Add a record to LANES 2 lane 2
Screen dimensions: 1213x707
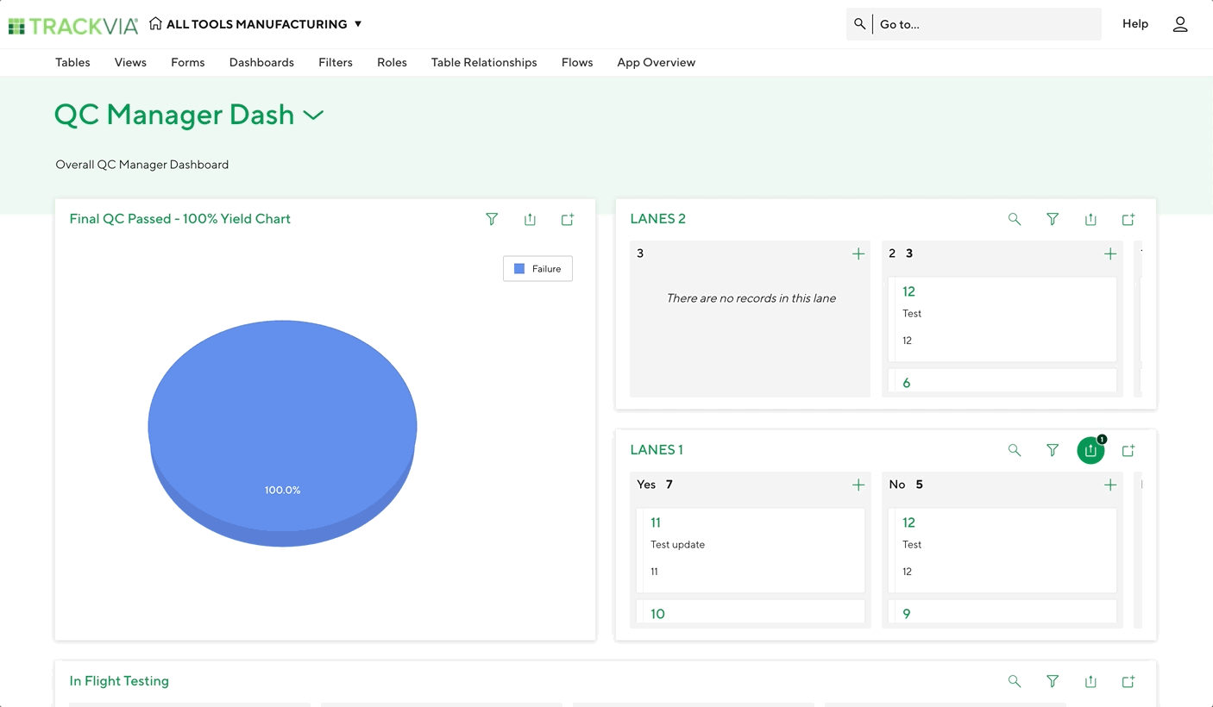click(1110, 253)
